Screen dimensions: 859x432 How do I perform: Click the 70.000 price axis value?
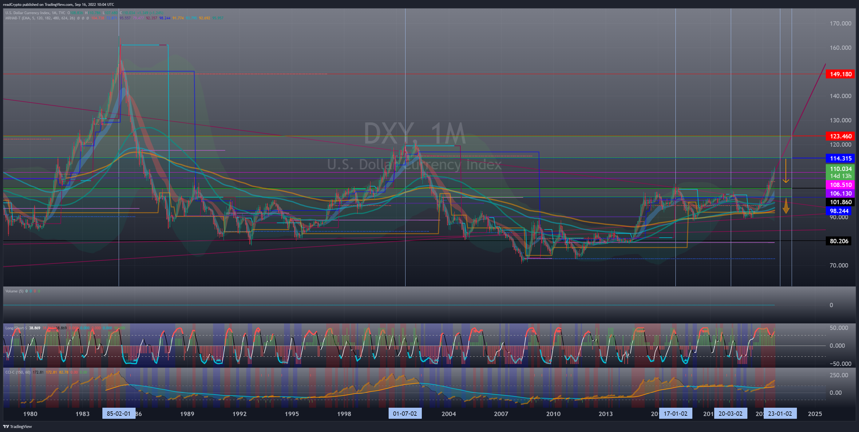point(839,266)
